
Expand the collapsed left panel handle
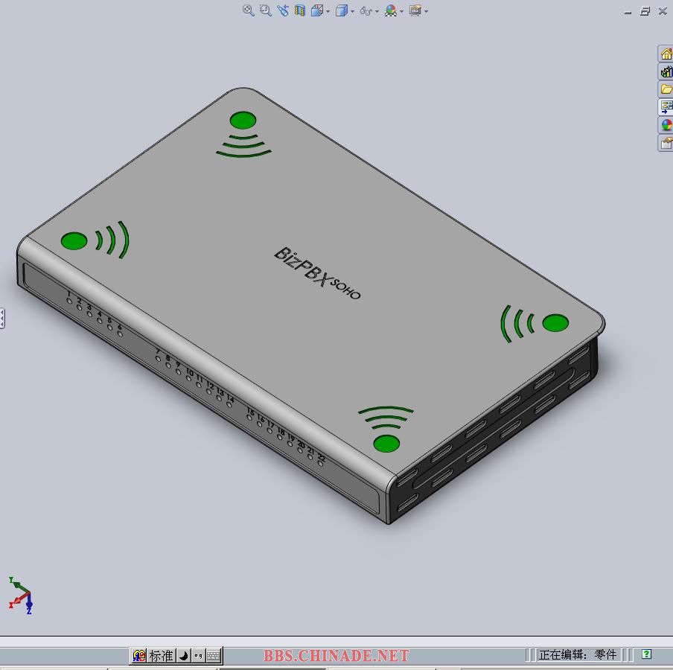pyautogui.click(x=2, y=319)
